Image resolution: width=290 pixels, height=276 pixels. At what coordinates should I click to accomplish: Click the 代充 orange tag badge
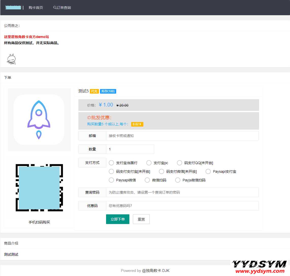pyautogui.click(x=94, y=91)
